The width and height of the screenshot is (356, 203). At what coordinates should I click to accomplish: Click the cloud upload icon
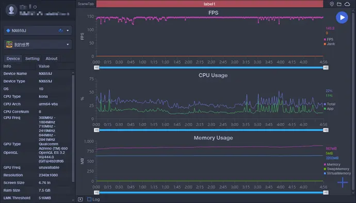(347, 4)
